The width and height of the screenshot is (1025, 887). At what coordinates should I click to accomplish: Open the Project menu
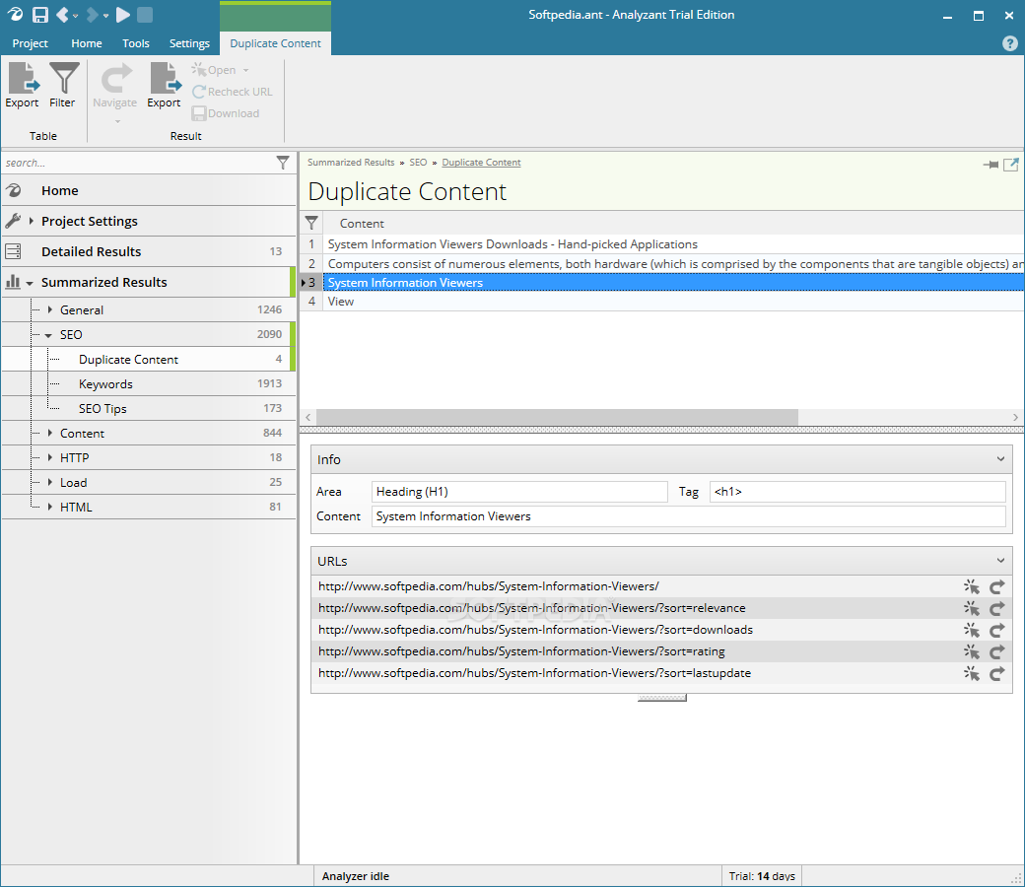[31, 43]
